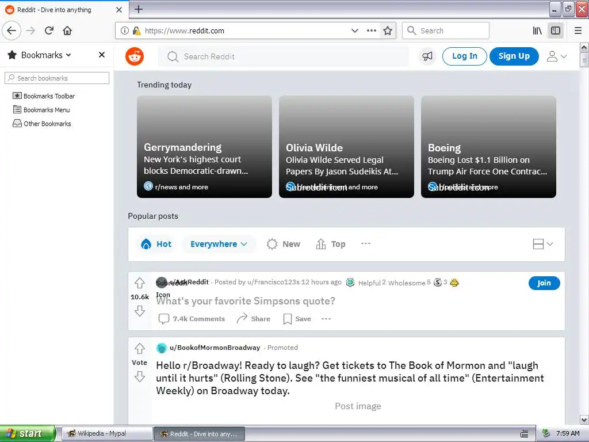The width and height of the screenshot is (589, 442).
Task: Save the Simpsons quote post
Action: (x=297, y=319)
